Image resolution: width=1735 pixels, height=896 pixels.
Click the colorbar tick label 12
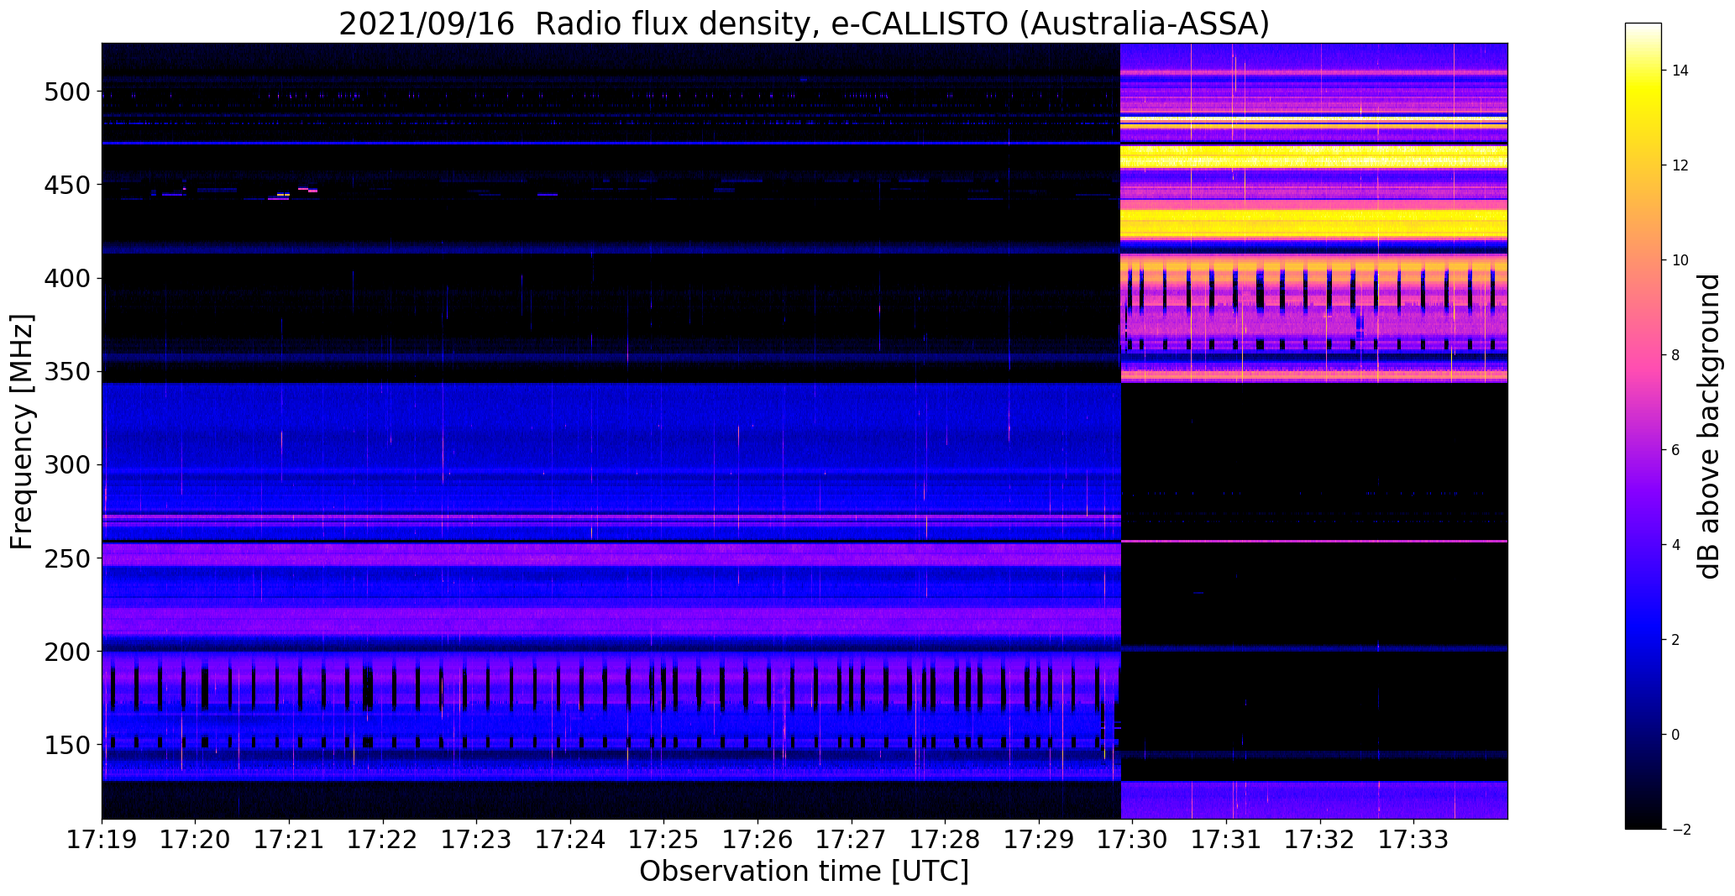tap(1680, 165)
